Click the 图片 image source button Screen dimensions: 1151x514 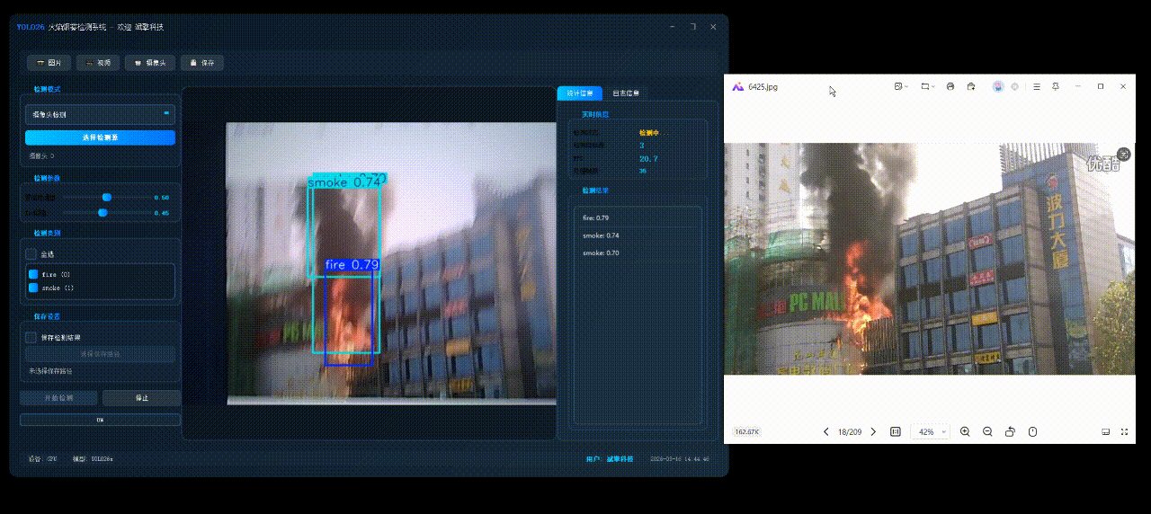point(49,63)
